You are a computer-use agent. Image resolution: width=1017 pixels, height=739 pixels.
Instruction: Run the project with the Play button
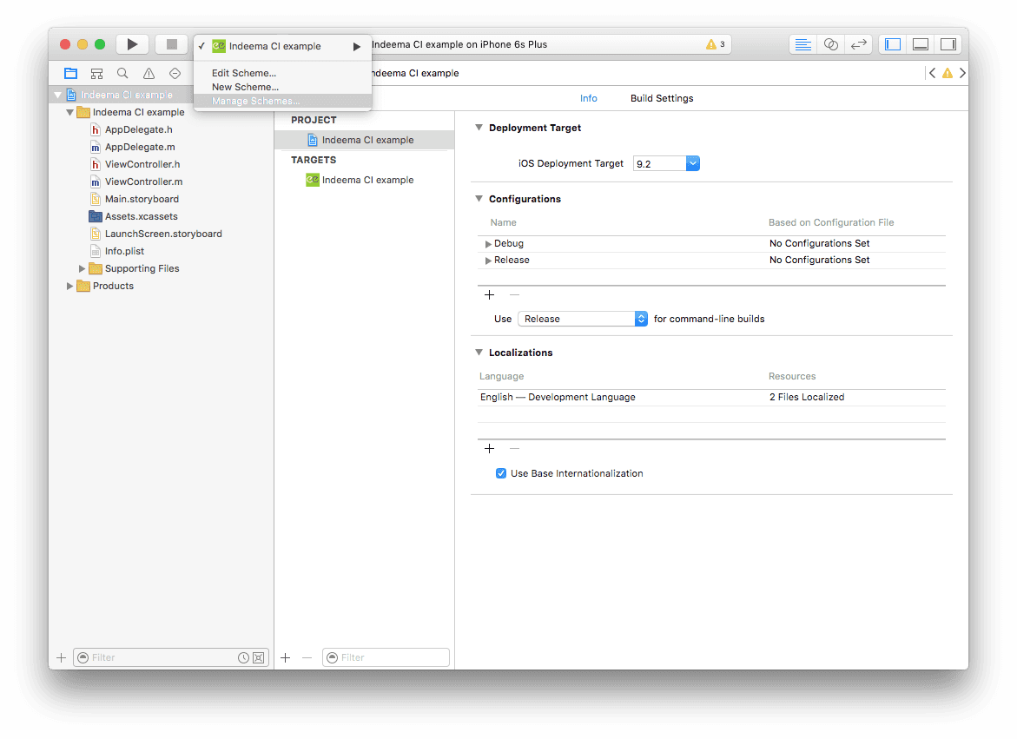pyautogui.click(x=131, y=43)
